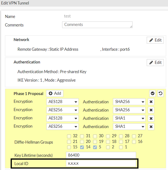Click the revert arrow icon for Phase 1 Proposal
The image size is (168, 170).
pos(161,93)
